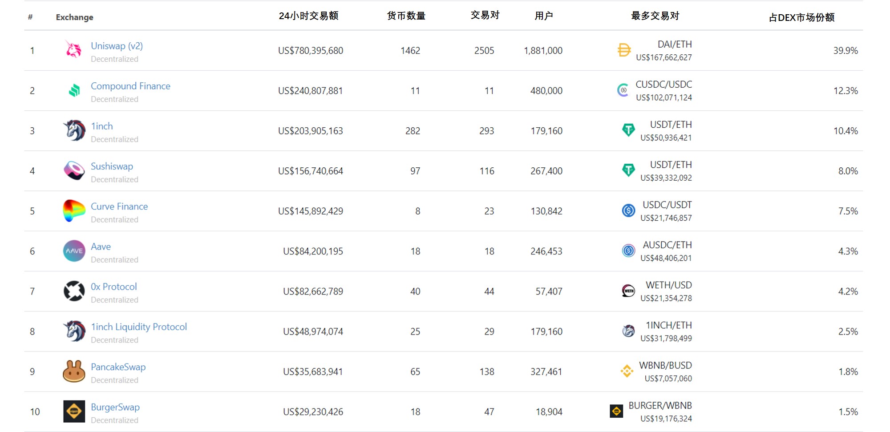Click the CUSDC coin icon in Compound row
The width and height of the screenshot is (890, 432).
point(623,90)
